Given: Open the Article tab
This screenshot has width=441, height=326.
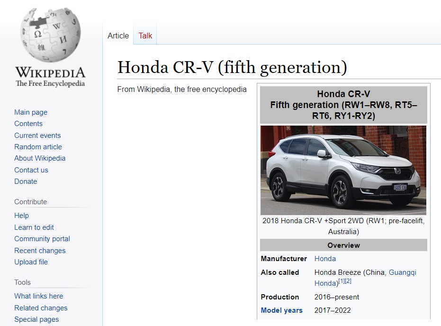Looking at the screenshot, I should [x=118, y=36].
